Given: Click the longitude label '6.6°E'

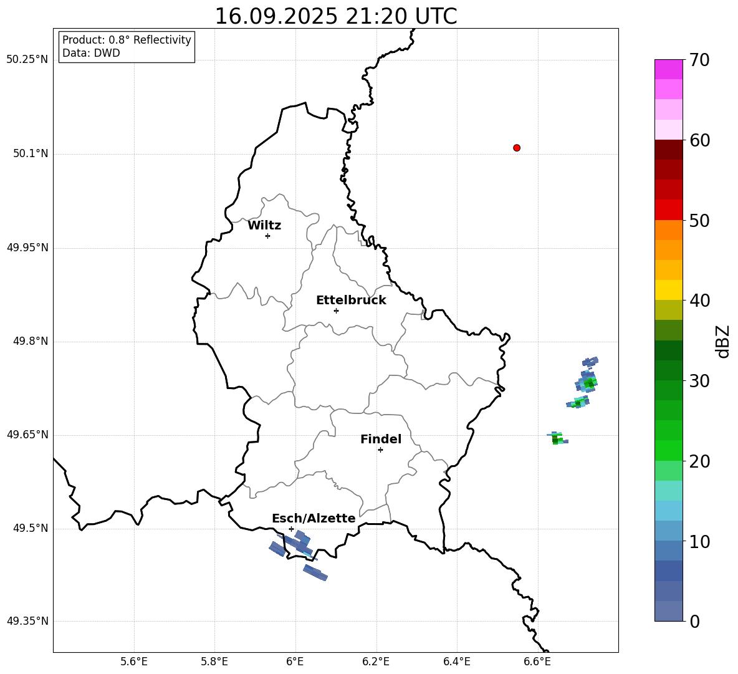Looking at the screenshot, I should coord(537,662).
